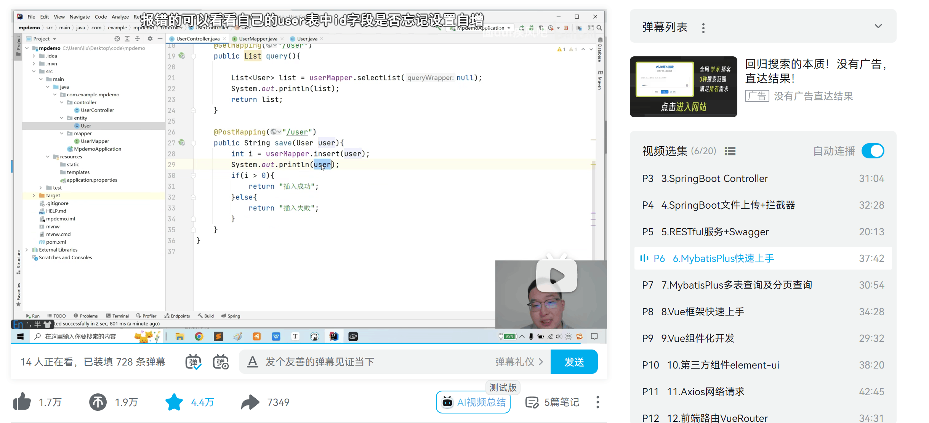The width and height of the screenshot is (929, 423).
Task: Expand the target folder in project tree
Action: coord(34,195)
